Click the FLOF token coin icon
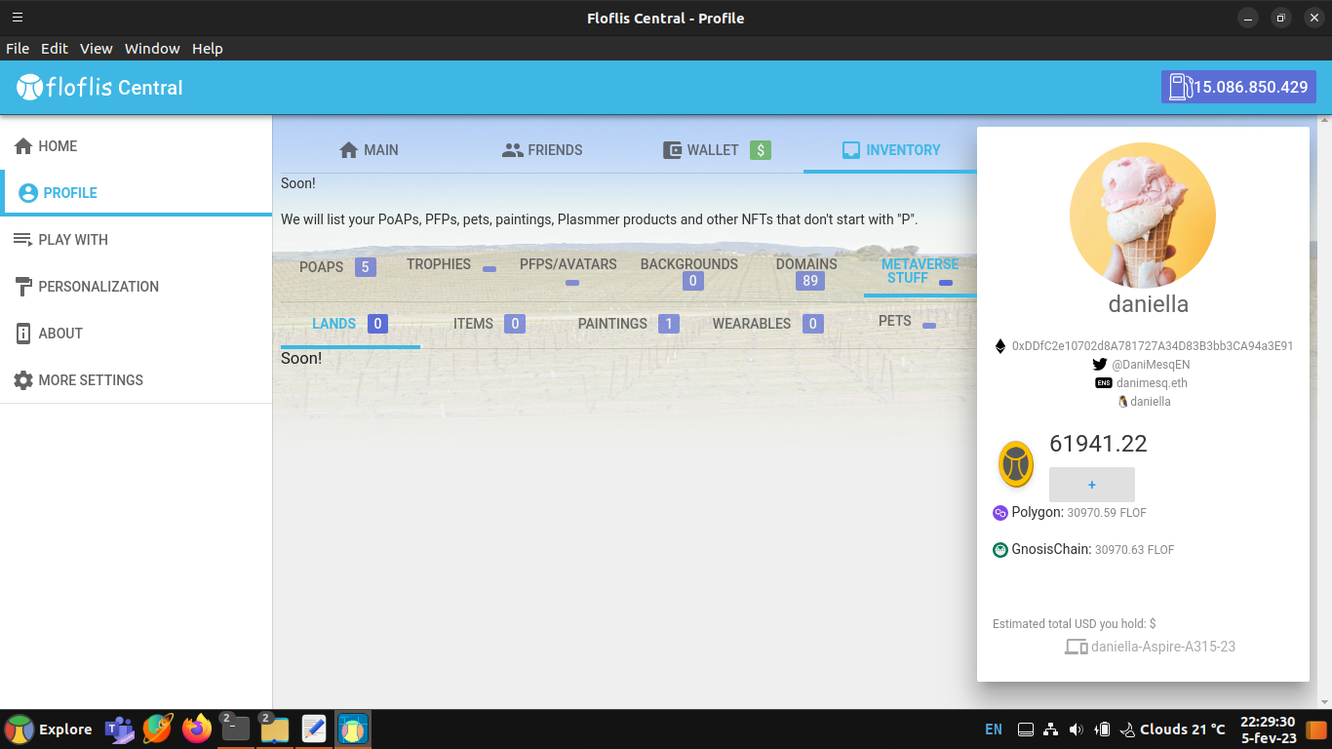 (1016, 464)
